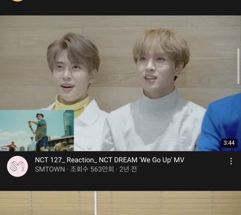Click the person in white turtleneck

click(156, 90)
